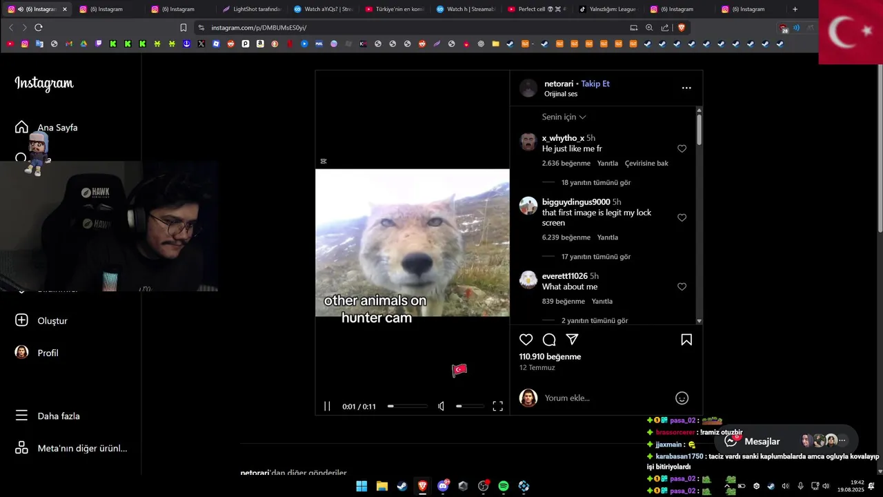Screen dimensions: 883x497
Task: Click the Yorum ekle comment field
Action: pos(607,398)
